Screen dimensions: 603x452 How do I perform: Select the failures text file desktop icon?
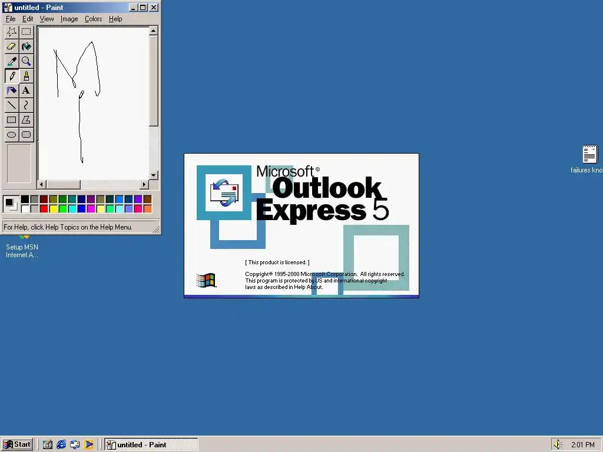588,159
